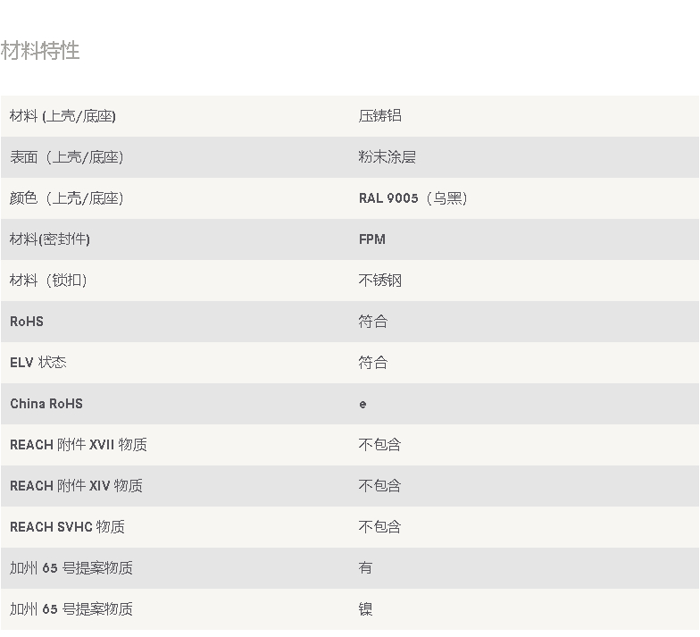
Task: Click the 有 value for 加州 65 号提案
Action: [365, 568]
